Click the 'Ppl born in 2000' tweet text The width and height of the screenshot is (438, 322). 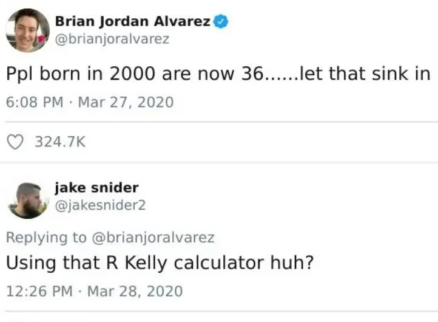point(81,74)
